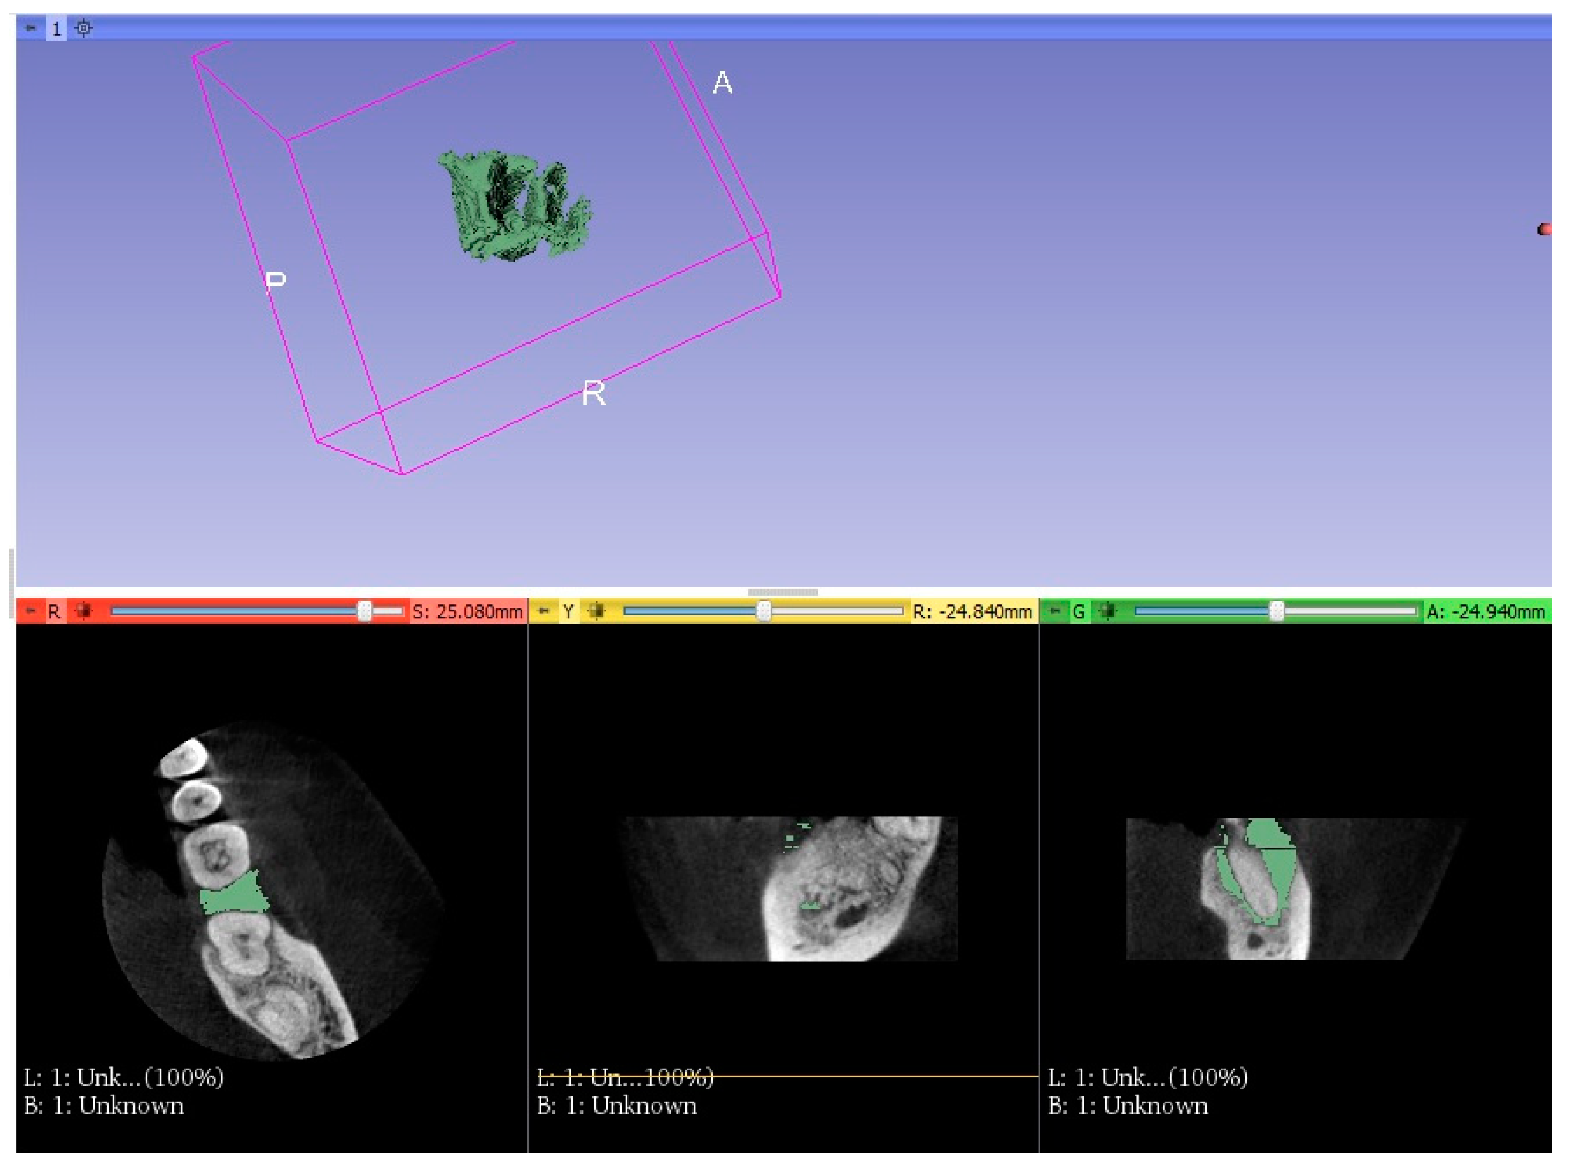Click the green slice offset slider handle
Image resolution: width=1576 pixels, height=1172 pixels.
coord(1276,611)
